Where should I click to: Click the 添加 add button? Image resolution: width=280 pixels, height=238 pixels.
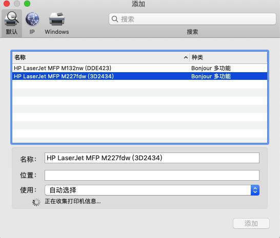tap(251, 223)
